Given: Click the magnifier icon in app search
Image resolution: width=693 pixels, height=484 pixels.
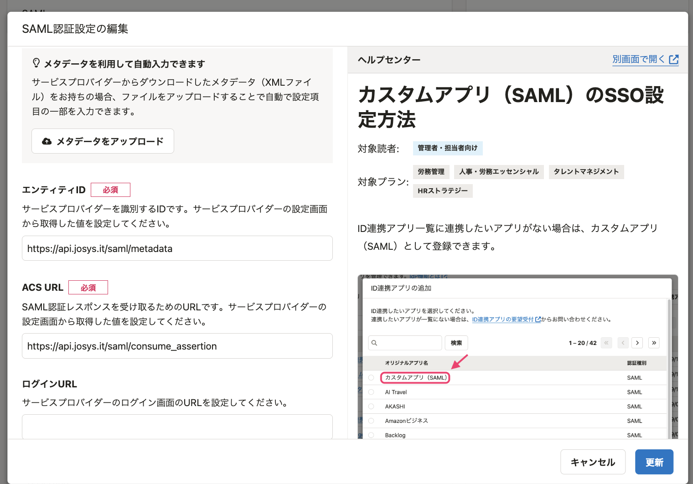Looking at the screenshot, I should point(374,343).
